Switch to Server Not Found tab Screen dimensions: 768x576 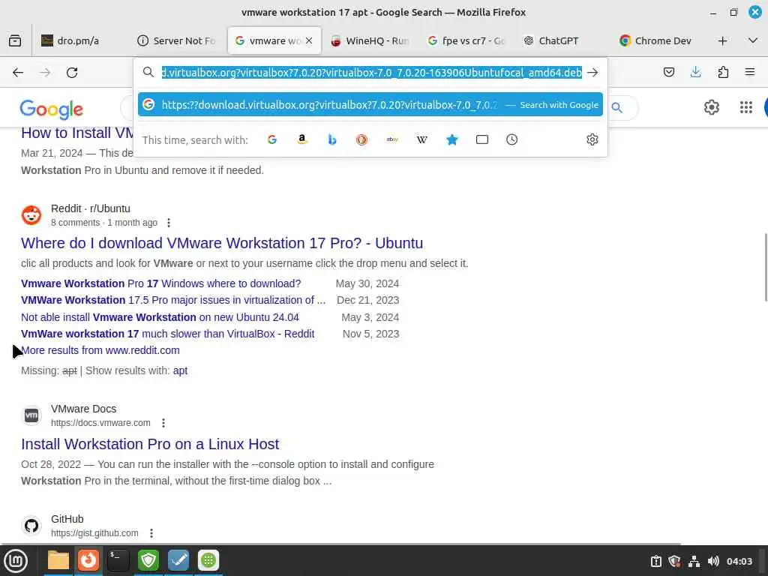click(177, 40)
